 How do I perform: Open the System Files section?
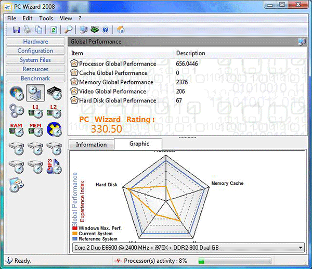tap(35, 60)
